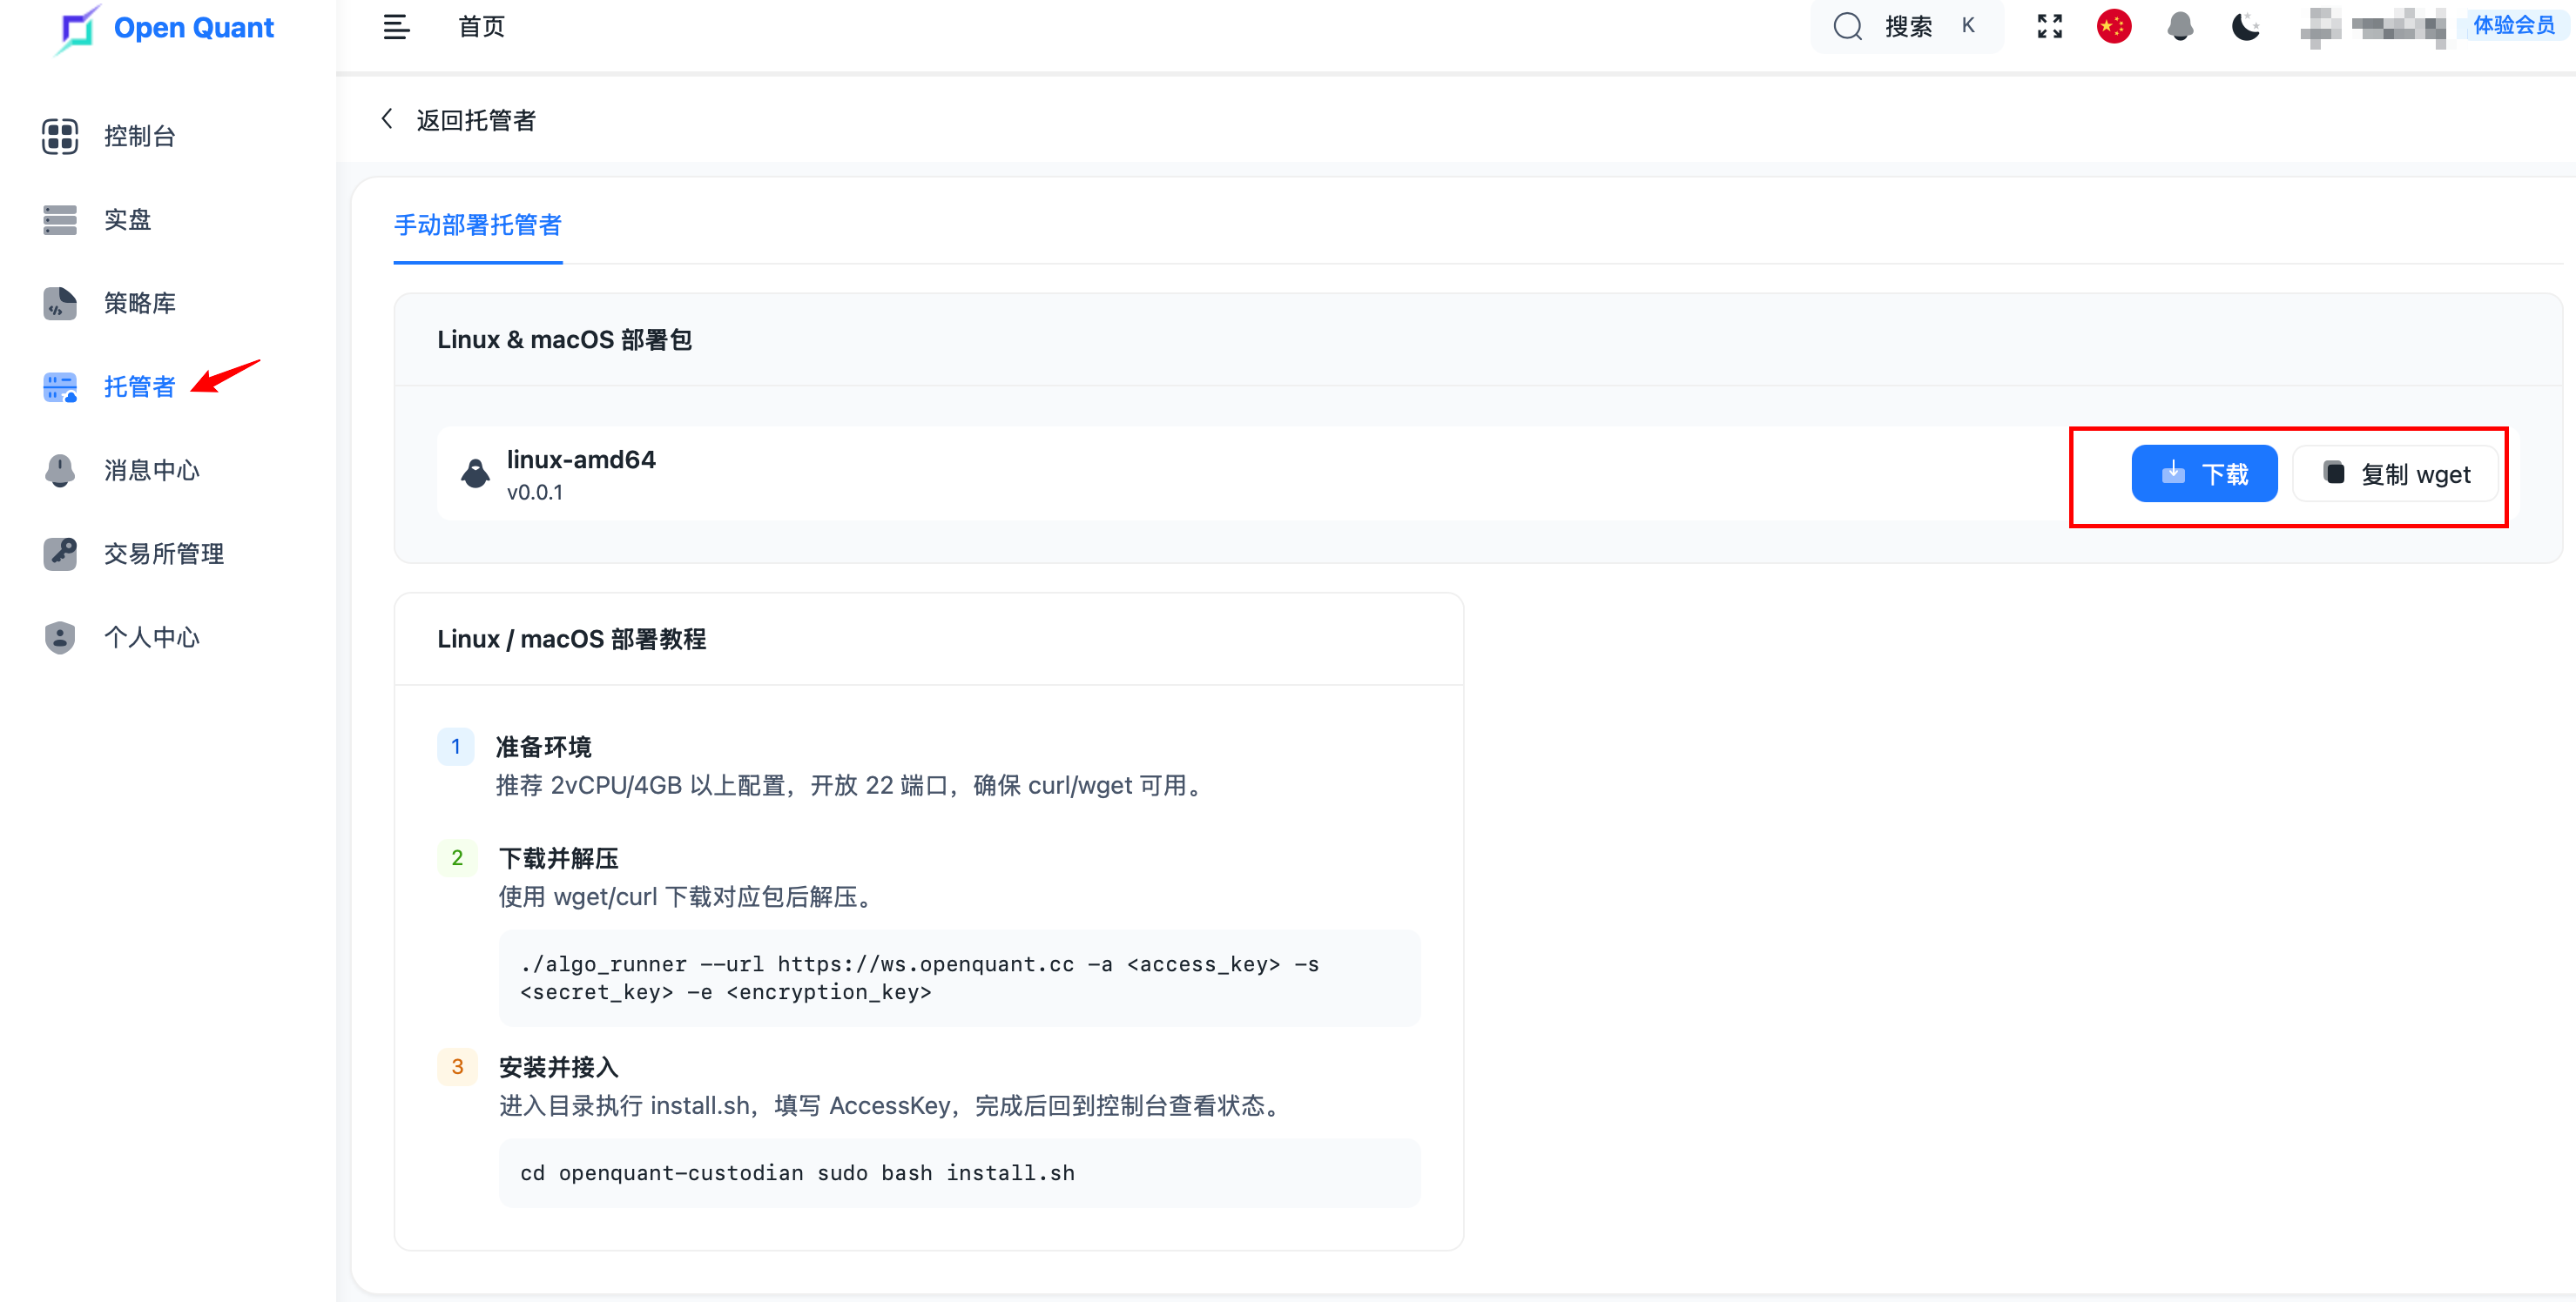Image resolution: width=2576 pixels, height=1302 pixels.
Task: Open language selector China flag icon
Action: click(x=2113, y=27)
